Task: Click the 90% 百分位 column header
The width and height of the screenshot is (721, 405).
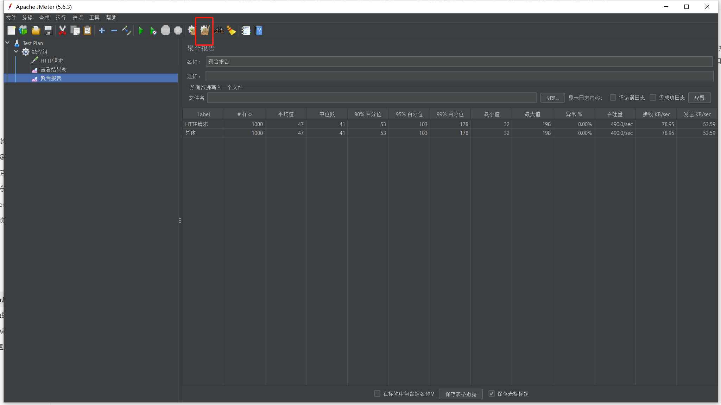Action: click(368, 114)
